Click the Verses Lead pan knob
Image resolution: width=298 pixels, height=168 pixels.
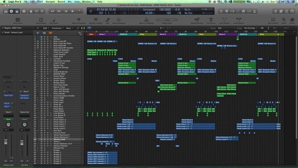[8, 125]
